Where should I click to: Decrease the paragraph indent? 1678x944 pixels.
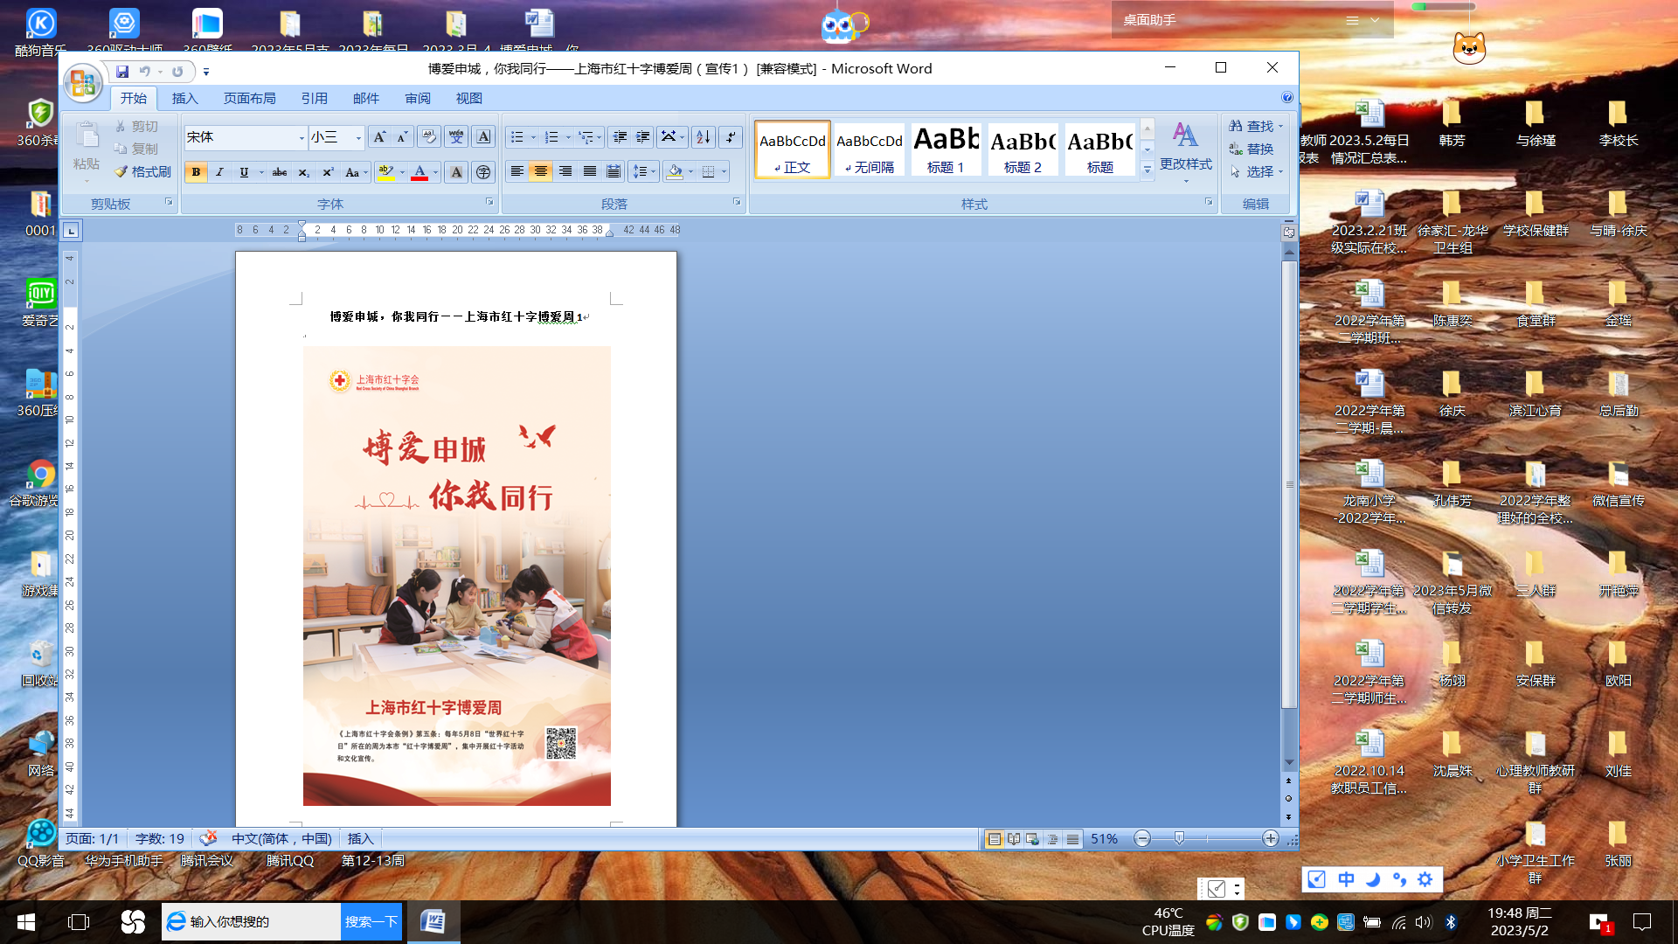click(620, 137)
